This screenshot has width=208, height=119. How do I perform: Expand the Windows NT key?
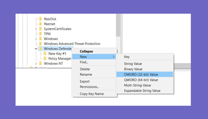[36, 64]
